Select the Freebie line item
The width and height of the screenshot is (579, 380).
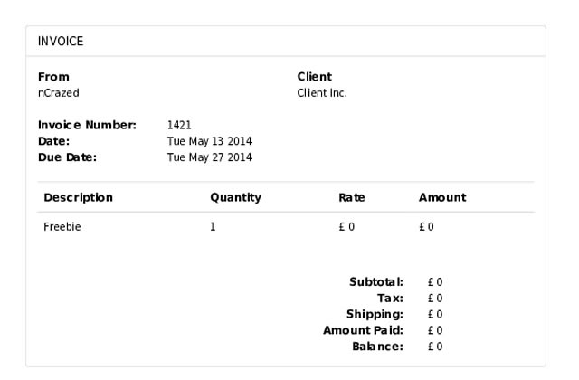(x=62, y=227)
